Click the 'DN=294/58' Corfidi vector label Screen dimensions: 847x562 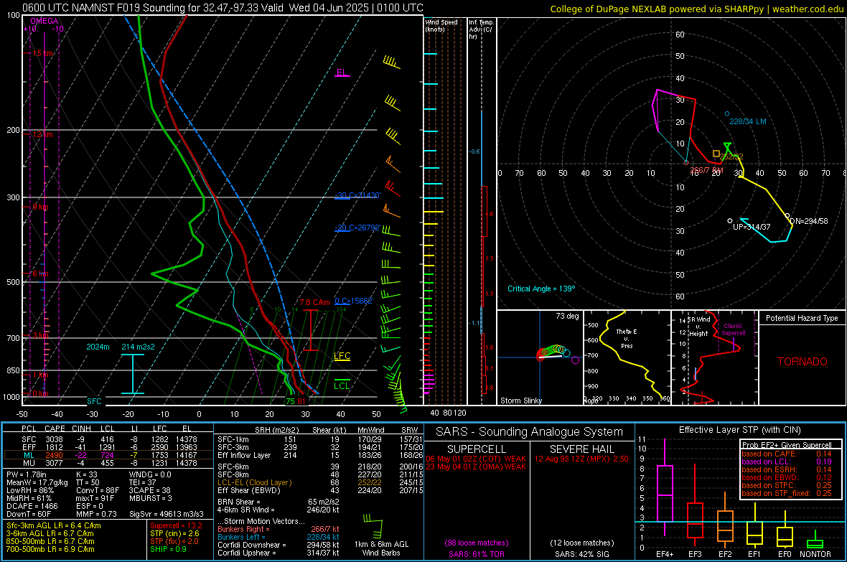point(809,221)
